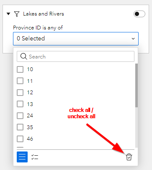Click the filter funnel icon
This screenshot has width=152, height=170.
click(17, 14)
